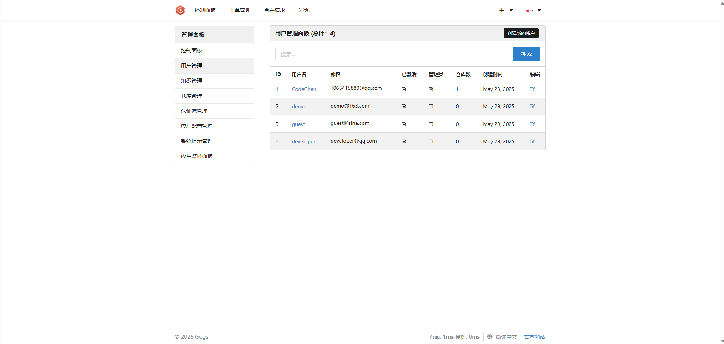The image size is (724, 344).
Task: Click CodeChen's admin checkbox
Action: coord(431,89)
